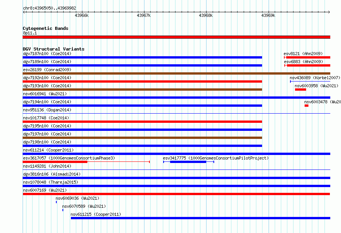
Task: Click dgv7194n100 (Coe2014) label
Action: point(47,102)
